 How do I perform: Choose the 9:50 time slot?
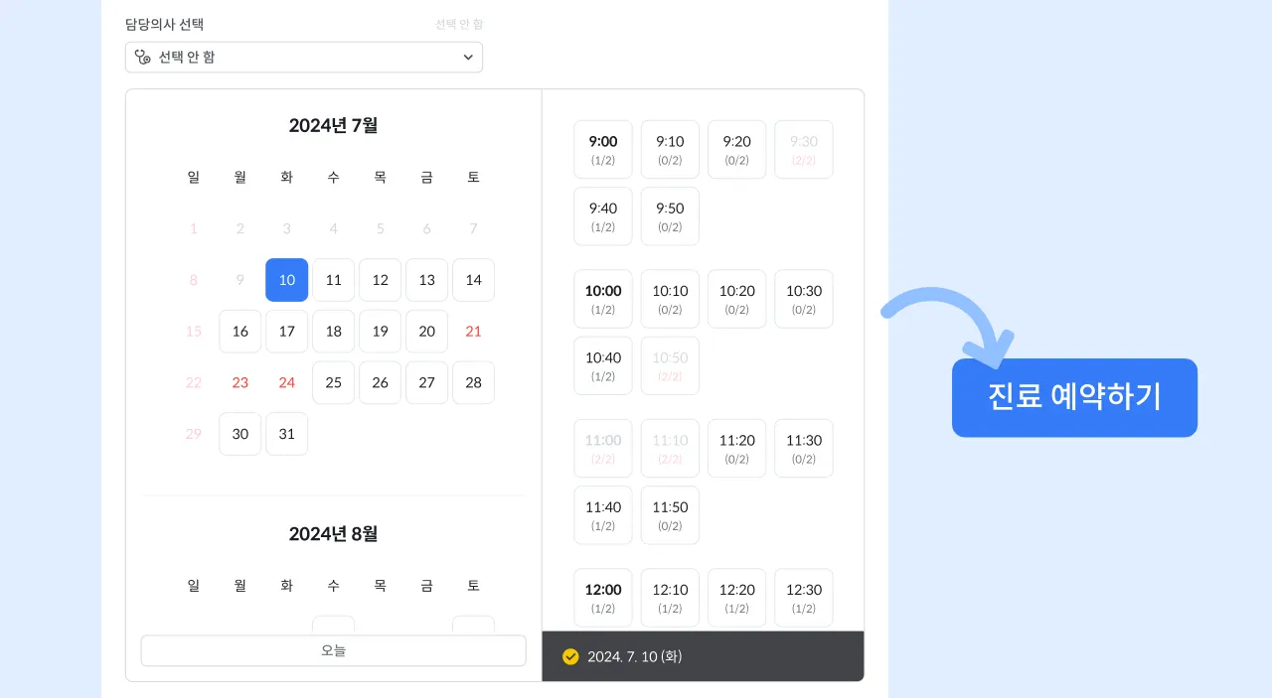coord(670,215)
